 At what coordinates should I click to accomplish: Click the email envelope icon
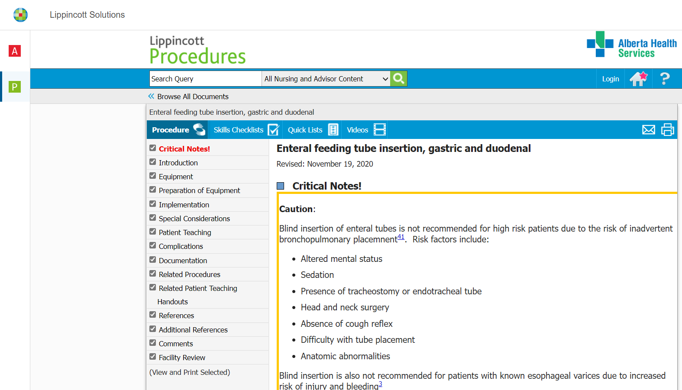tap(649, 130)
